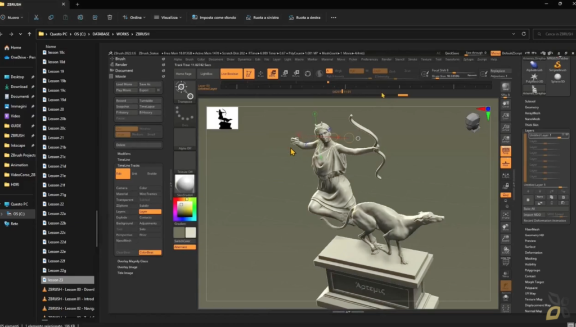This screenshot has height=327, width=576.
Task: Toggle the orange Menus button
Action: 496,53
